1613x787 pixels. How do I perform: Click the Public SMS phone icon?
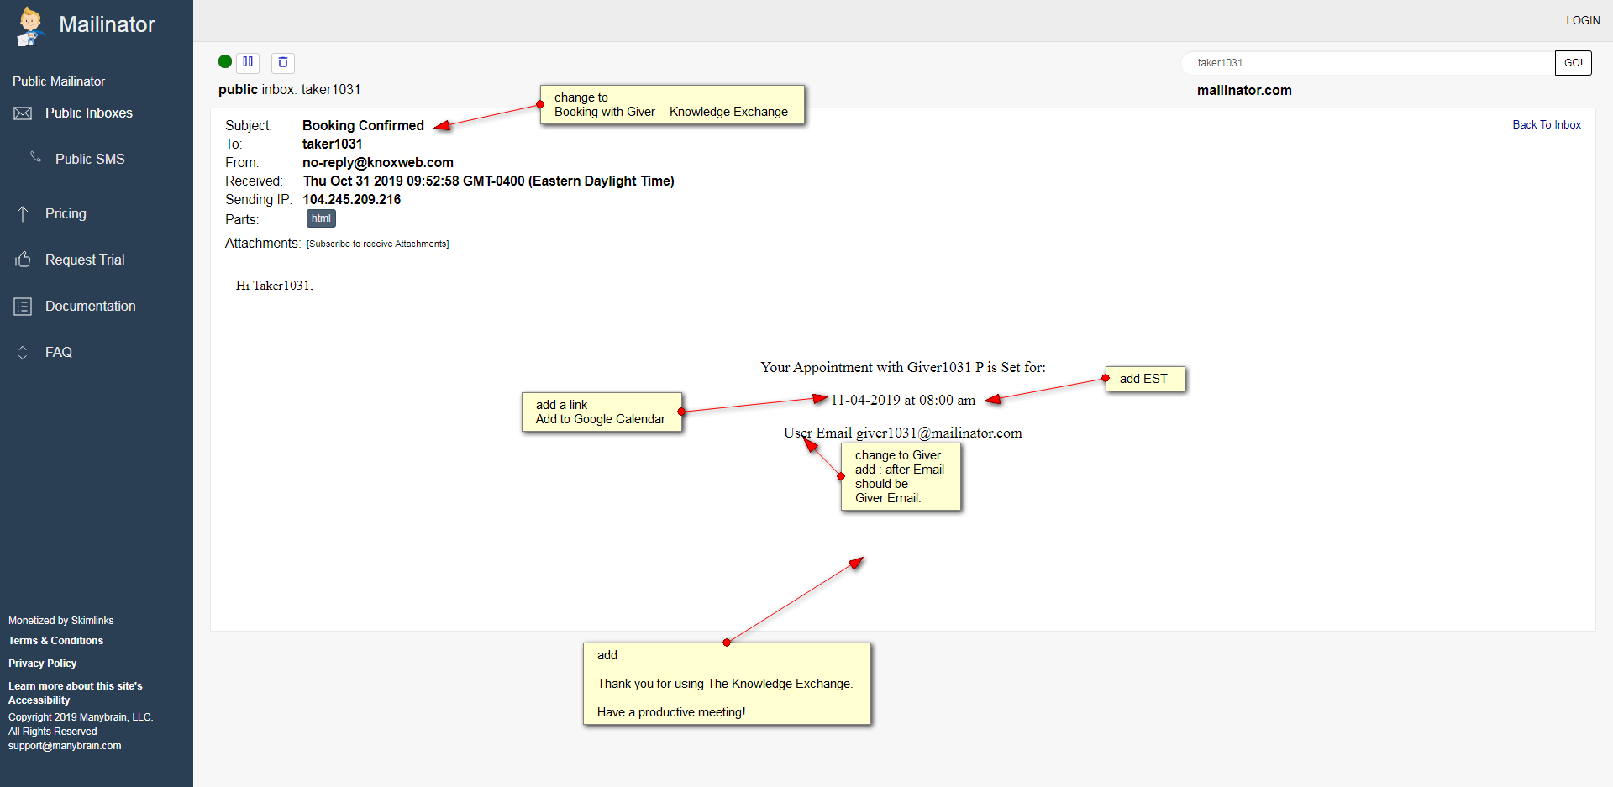tap(35, 157)
